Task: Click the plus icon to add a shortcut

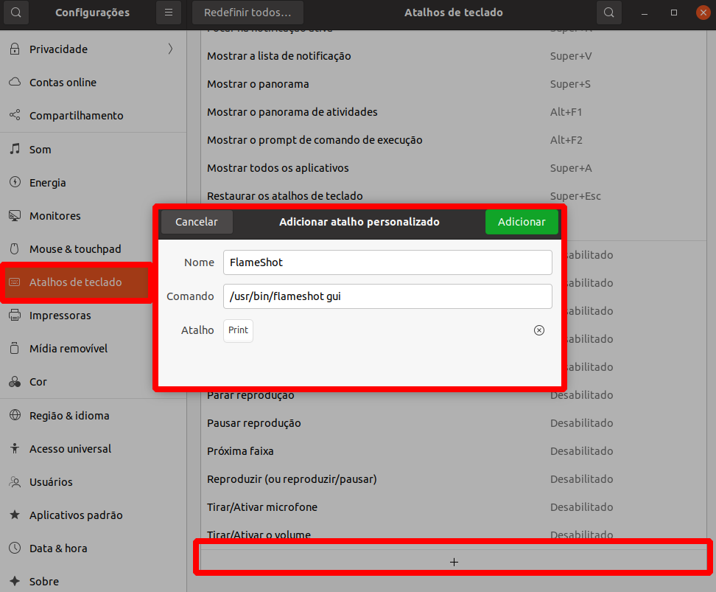Action: 454,562
